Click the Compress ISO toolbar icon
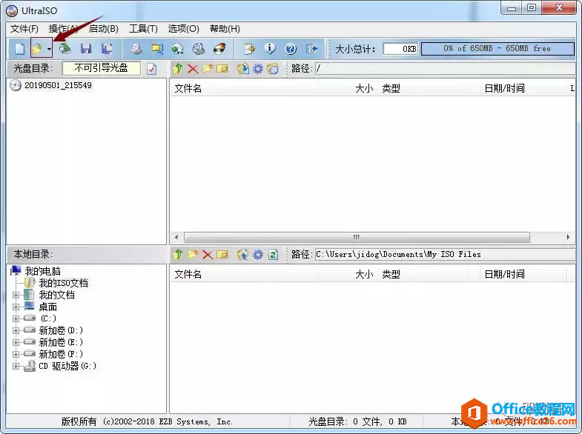 (178, 49)
